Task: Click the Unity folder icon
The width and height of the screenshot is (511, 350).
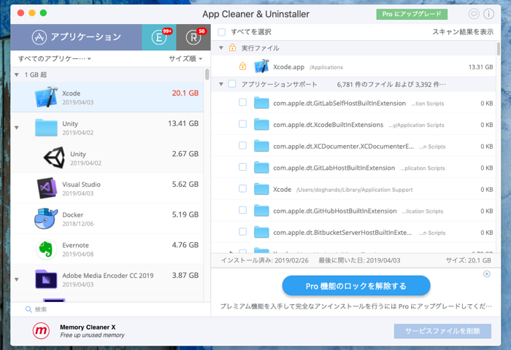Action: [x=46, y=128]
